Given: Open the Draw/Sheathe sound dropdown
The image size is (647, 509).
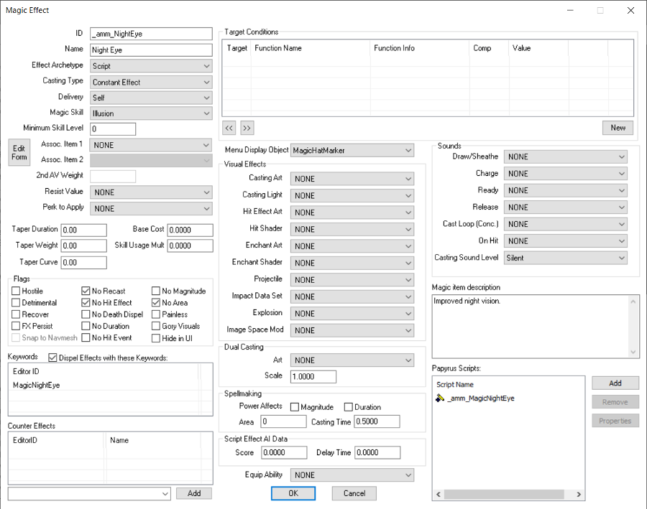Looking at the screenshot, I should tap(565, 157).
